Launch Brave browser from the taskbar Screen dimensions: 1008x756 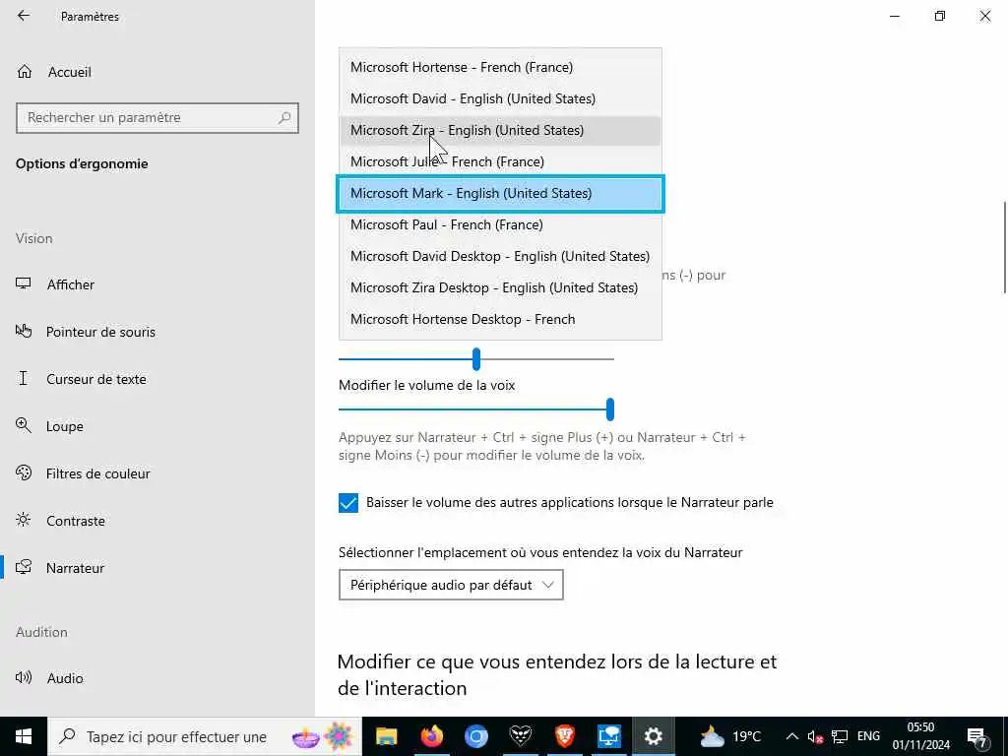click(x=564, y=736)
